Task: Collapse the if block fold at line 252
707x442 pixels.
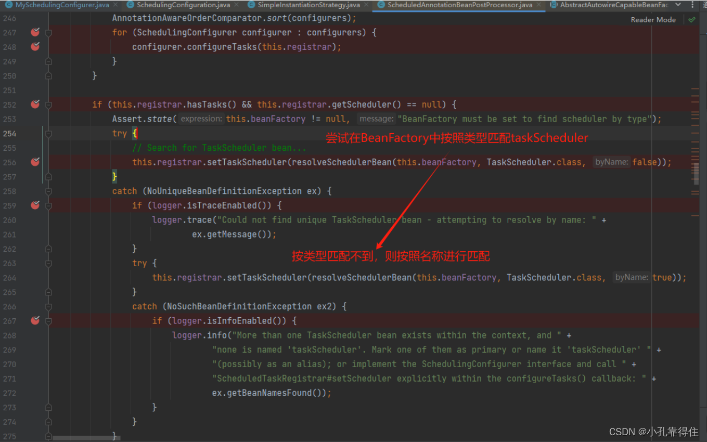Action: 48,104
